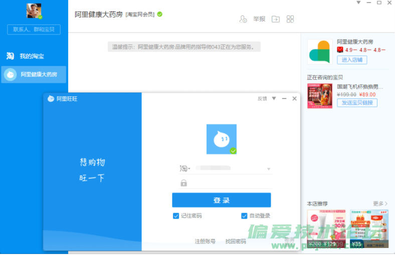Click the 找回密码 link

tap(236, 241)
